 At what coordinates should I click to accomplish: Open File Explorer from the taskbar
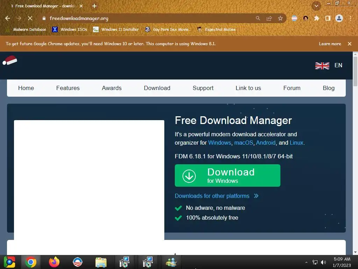click(x=101, y=262)
